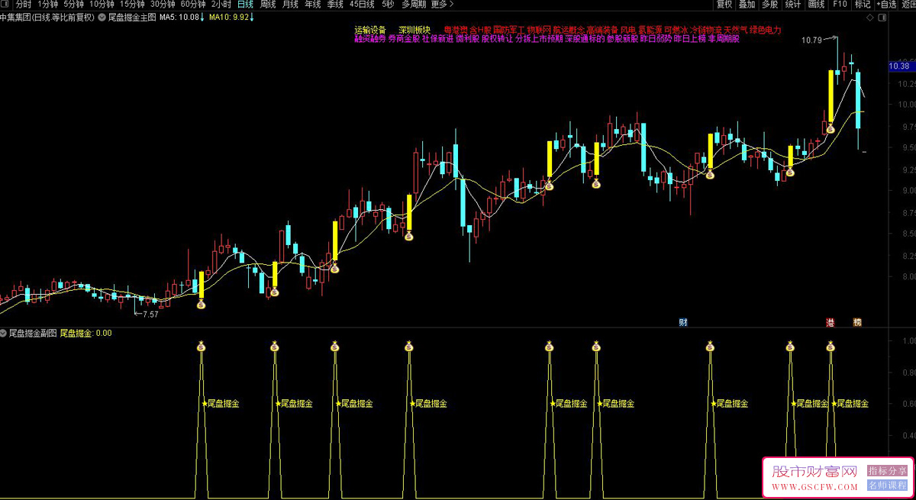Select the 5秒 period
The image size is (916, 500).
[387, 5]
